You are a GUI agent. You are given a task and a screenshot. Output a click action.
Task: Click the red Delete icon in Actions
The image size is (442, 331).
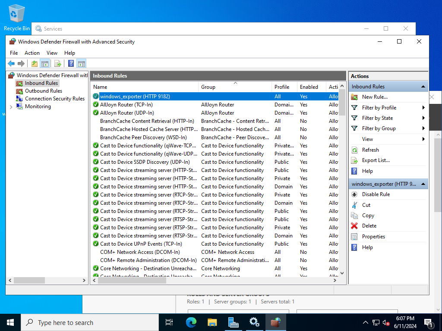354,226
